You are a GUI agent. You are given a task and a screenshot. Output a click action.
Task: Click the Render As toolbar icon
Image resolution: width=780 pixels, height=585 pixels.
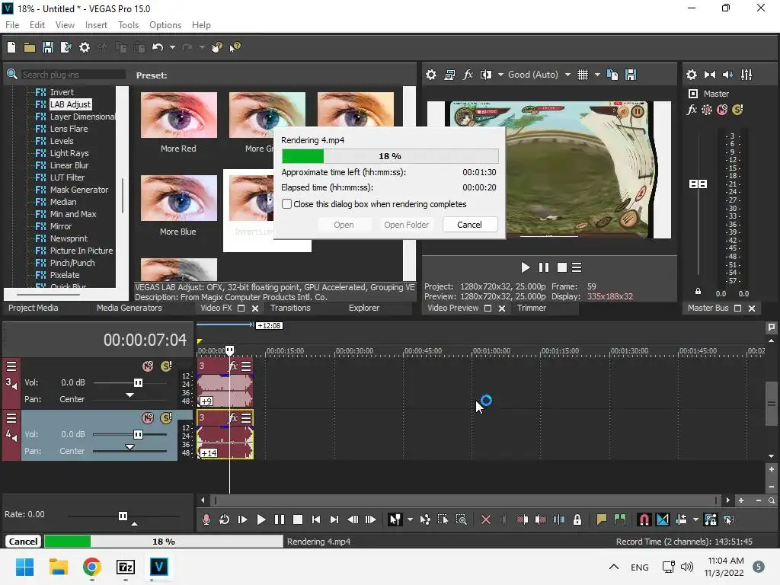pos(66,47)
